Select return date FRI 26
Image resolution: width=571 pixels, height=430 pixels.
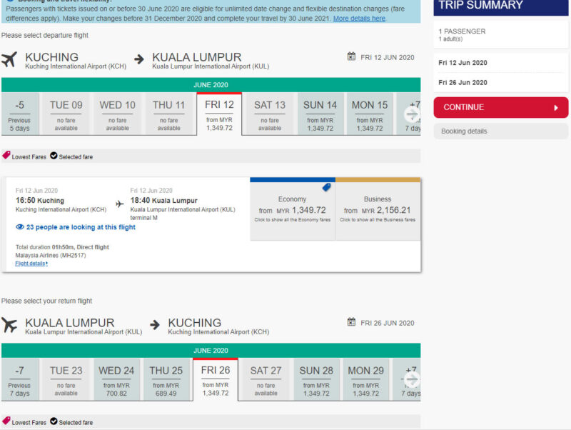tap(216, 379)
